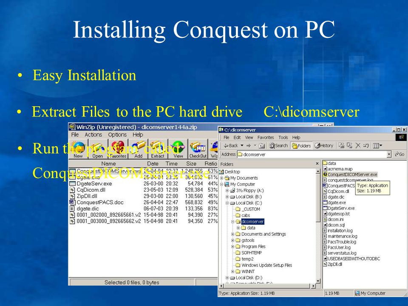Select acrnema.map in the Explorer file list
This screenshot has width=408, height=306.
click(340, 169)
